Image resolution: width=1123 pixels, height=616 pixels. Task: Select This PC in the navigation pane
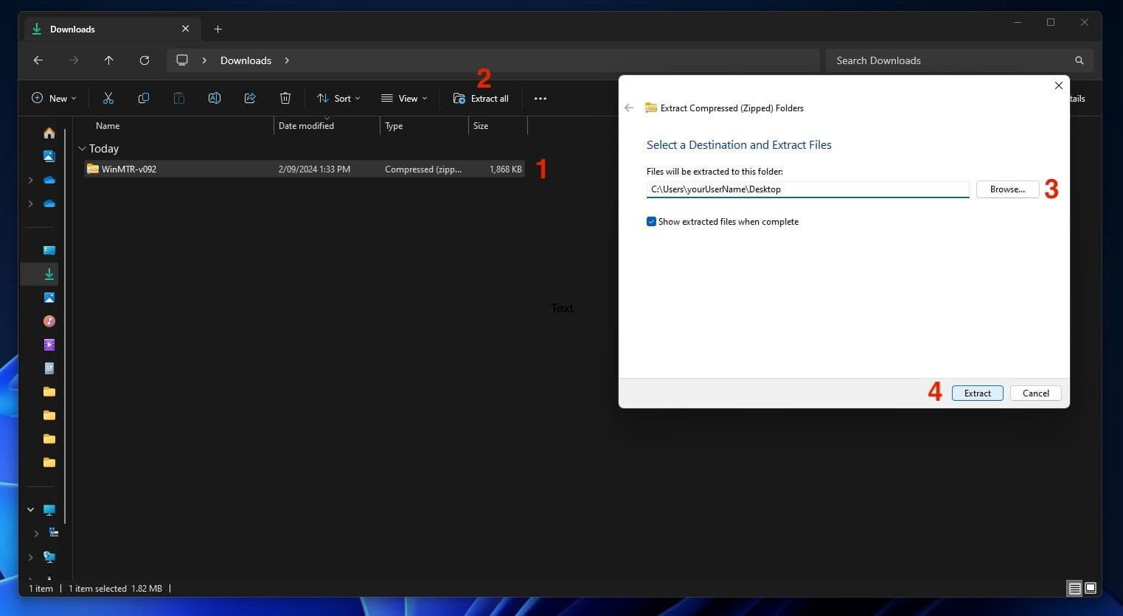click(49, 510)
